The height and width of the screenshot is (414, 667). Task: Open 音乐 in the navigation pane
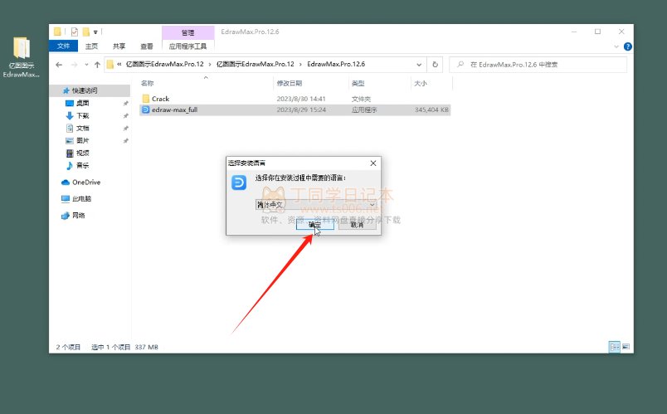pyautogui.click(x=82, y=165)
